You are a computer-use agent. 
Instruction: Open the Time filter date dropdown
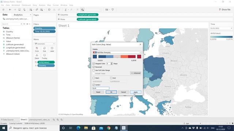pyautogui.click(x=221, y=28)
